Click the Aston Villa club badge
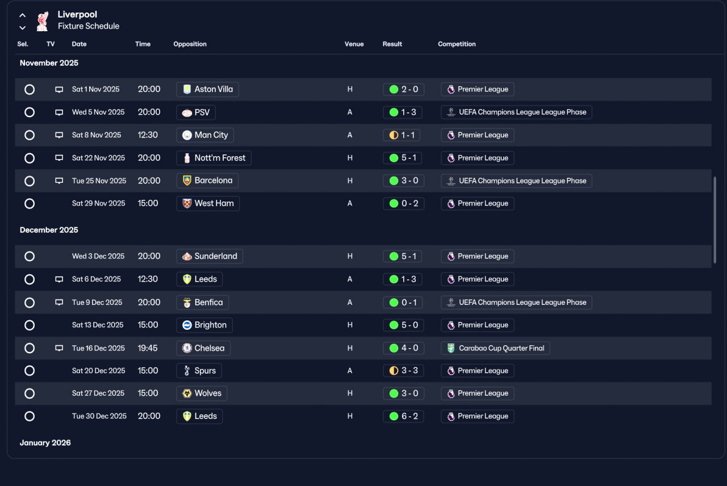The image size is (727, 486). pos(187,89)
